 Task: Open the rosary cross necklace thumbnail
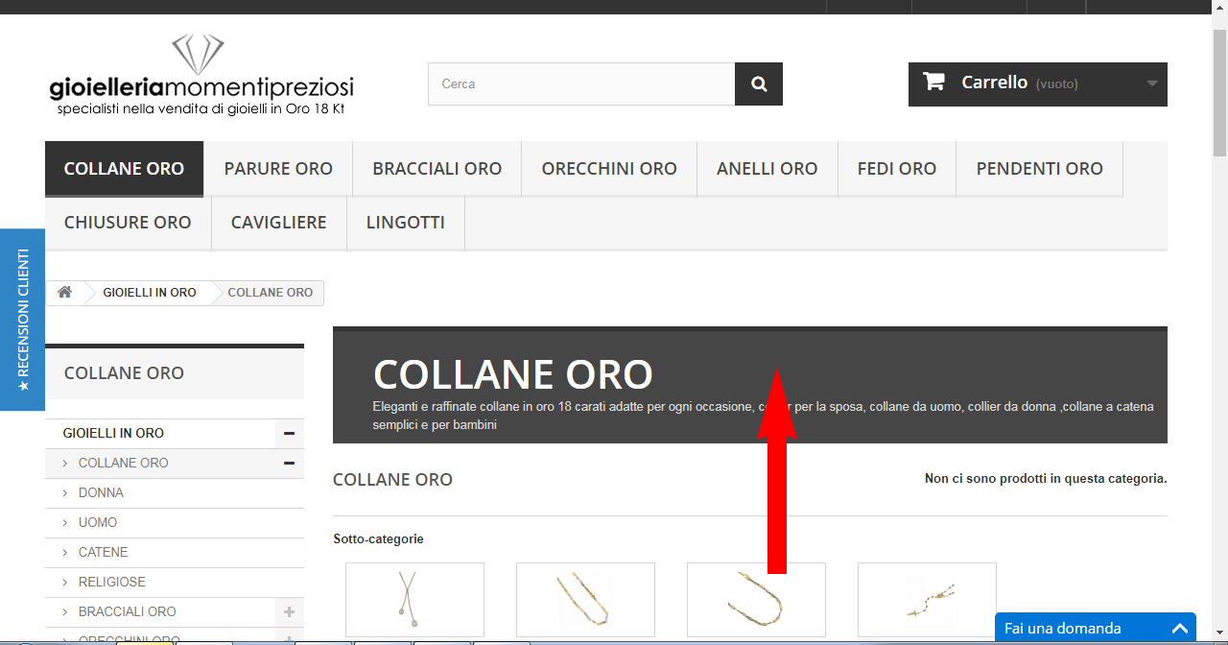pyautogui.click(x=927, y=600)
